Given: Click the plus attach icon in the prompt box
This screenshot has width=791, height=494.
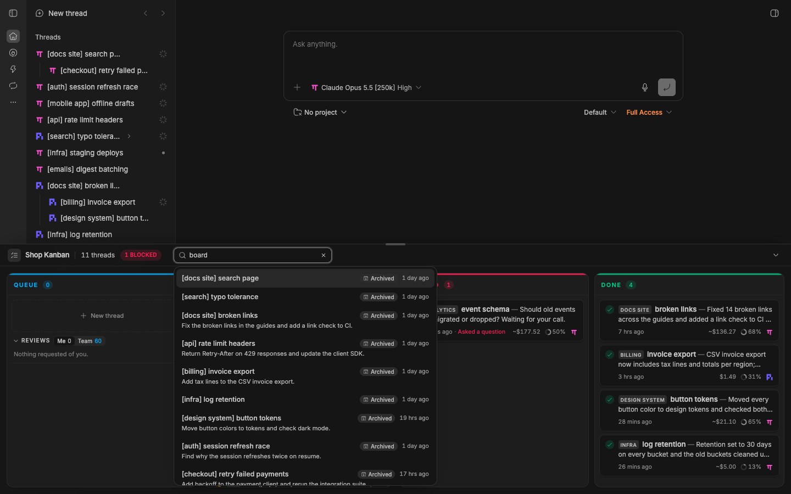Looking at the screenshot, I should pyautogui.click(x=297, y=87).
